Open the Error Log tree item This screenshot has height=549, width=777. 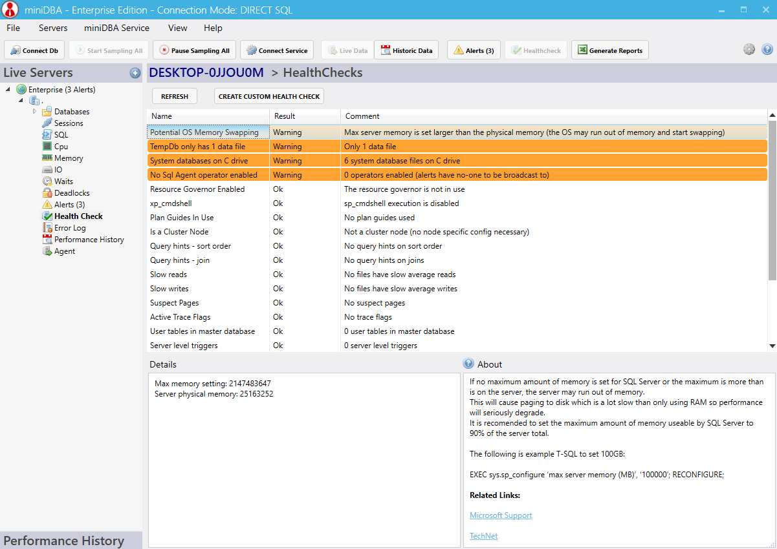[x=70, y=228]
